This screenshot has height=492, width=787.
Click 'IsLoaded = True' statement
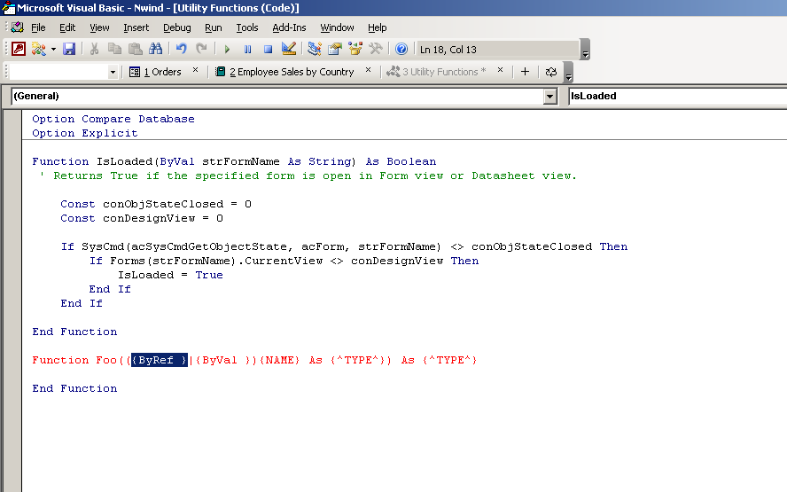[x=170, y=275]
